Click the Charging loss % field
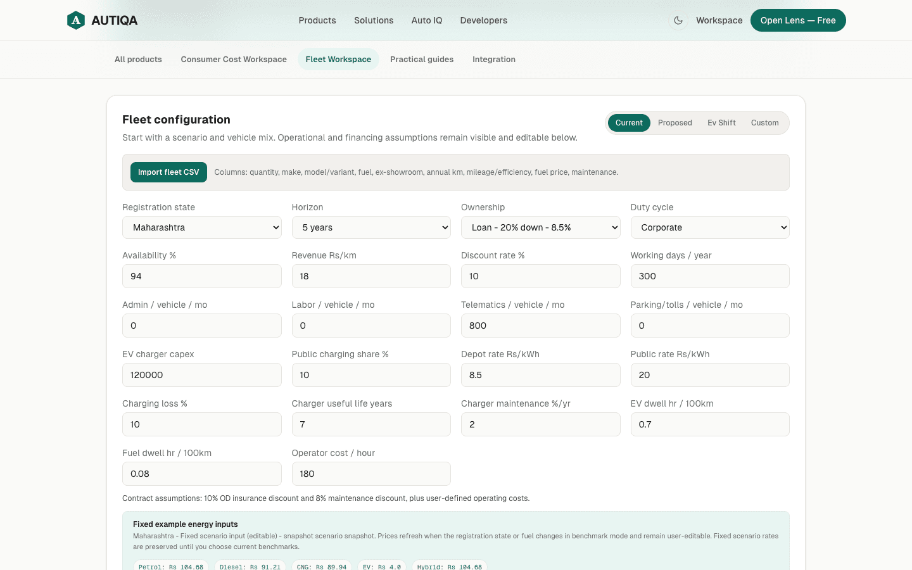 (x=202, y=424)
